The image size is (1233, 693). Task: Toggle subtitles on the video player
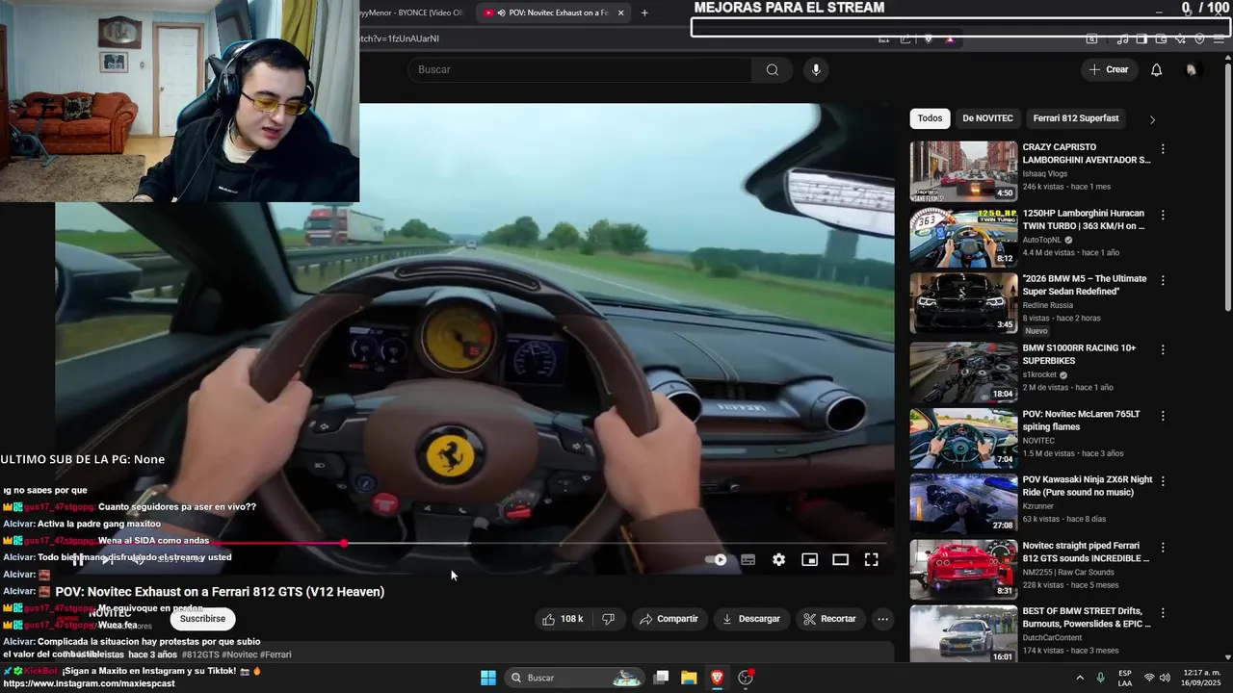pos(748,559)
